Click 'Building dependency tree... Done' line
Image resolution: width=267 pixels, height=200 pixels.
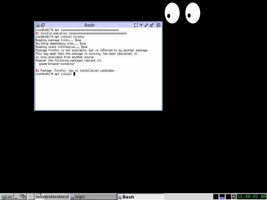[x=61, y=43]
